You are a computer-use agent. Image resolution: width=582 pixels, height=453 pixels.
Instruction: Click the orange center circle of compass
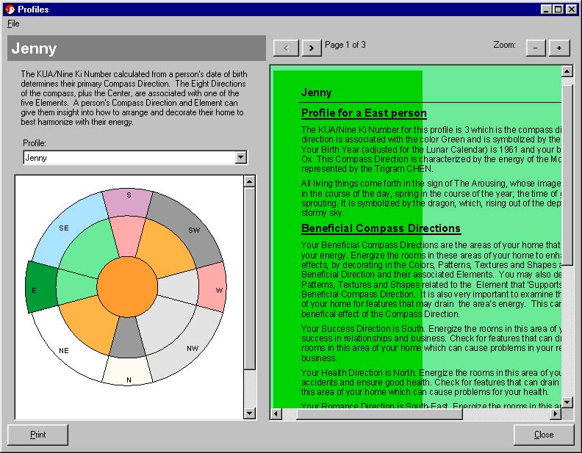click(127, 286)
